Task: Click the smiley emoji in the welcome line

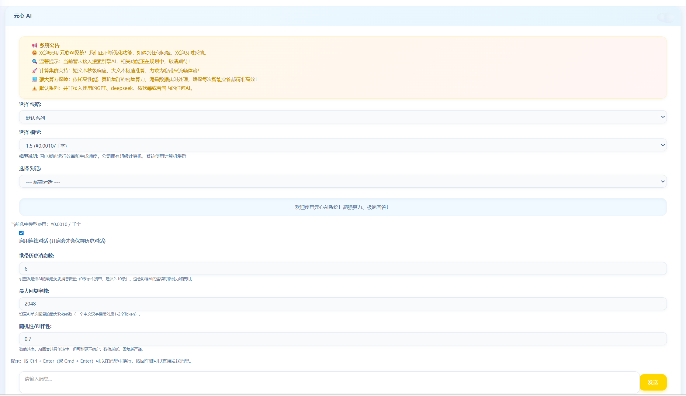Action: pyautogui.click(x=34, y=53)
